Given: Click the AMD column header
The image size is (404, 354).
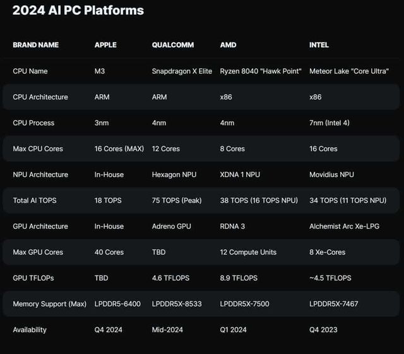Looking at the screenshot, I should point(228,46).
